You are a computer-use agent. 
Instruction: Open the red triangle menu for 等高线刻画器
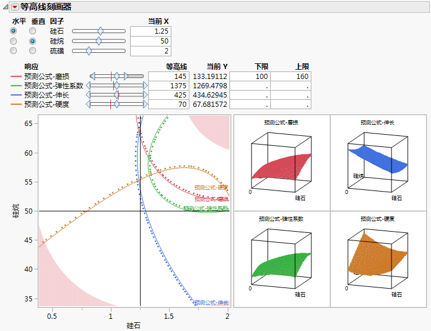click(15, 7)
